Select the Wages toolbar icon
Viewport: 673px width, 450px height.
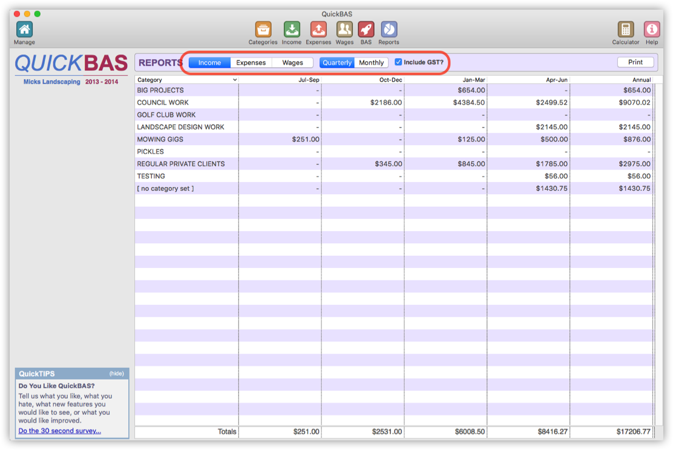coord(344,28)
